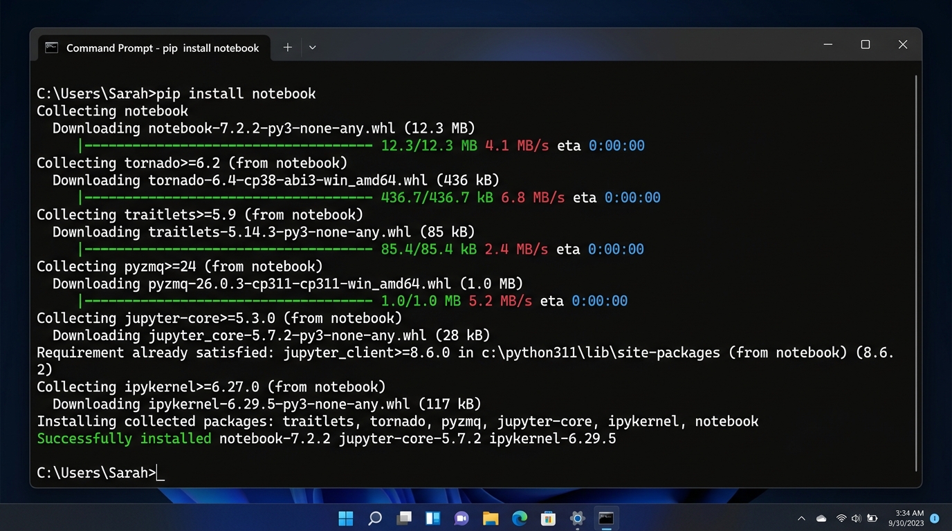Launch Microsoft Edge from the taskbar

coord(520,519)
